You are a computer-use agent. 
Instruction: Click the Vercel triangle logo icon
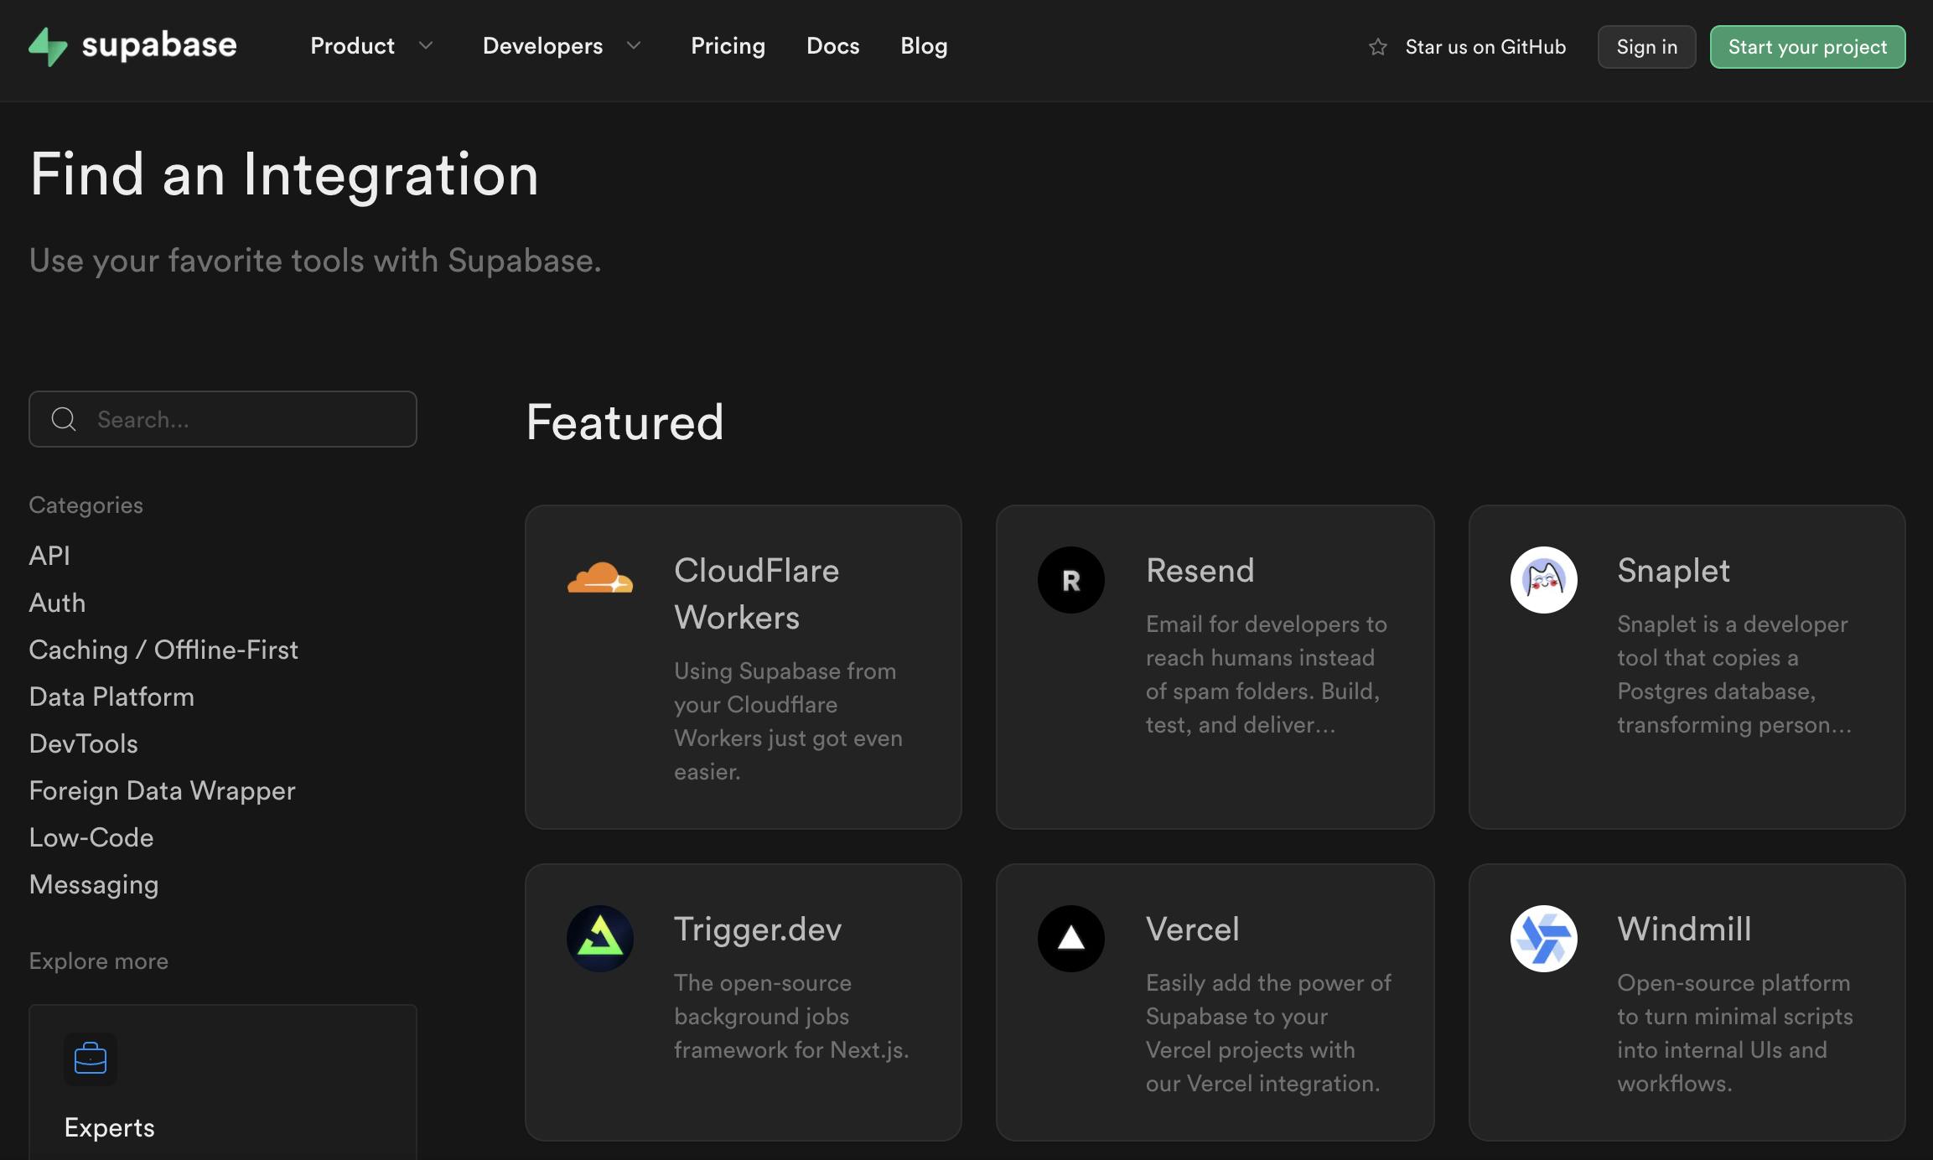[1070, 939]
